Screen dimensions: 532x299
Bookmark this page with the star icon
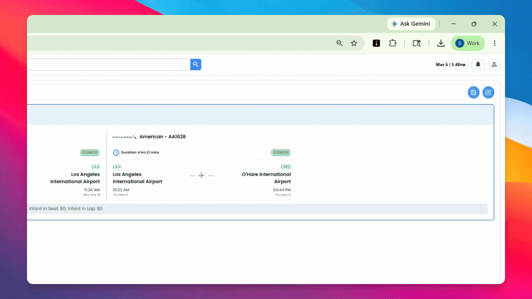click(354, 43)
